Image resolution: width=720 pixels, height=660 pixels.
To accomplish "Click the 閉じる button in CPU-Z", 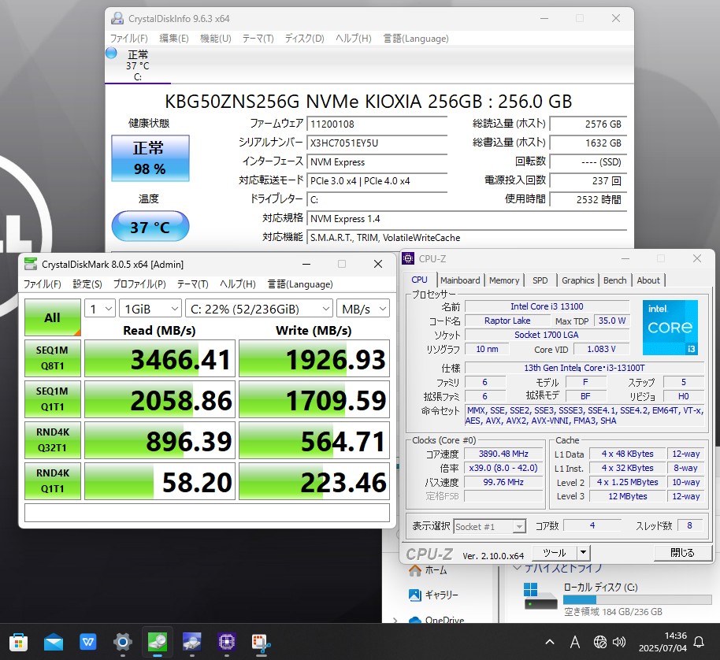I will tap(682, 552).
